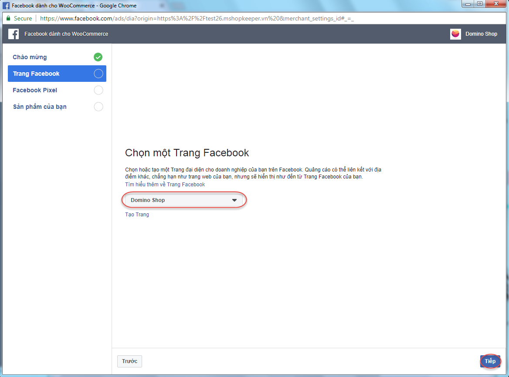
Task: Click the Domino Shop account name in header
Action: [482, 34]
